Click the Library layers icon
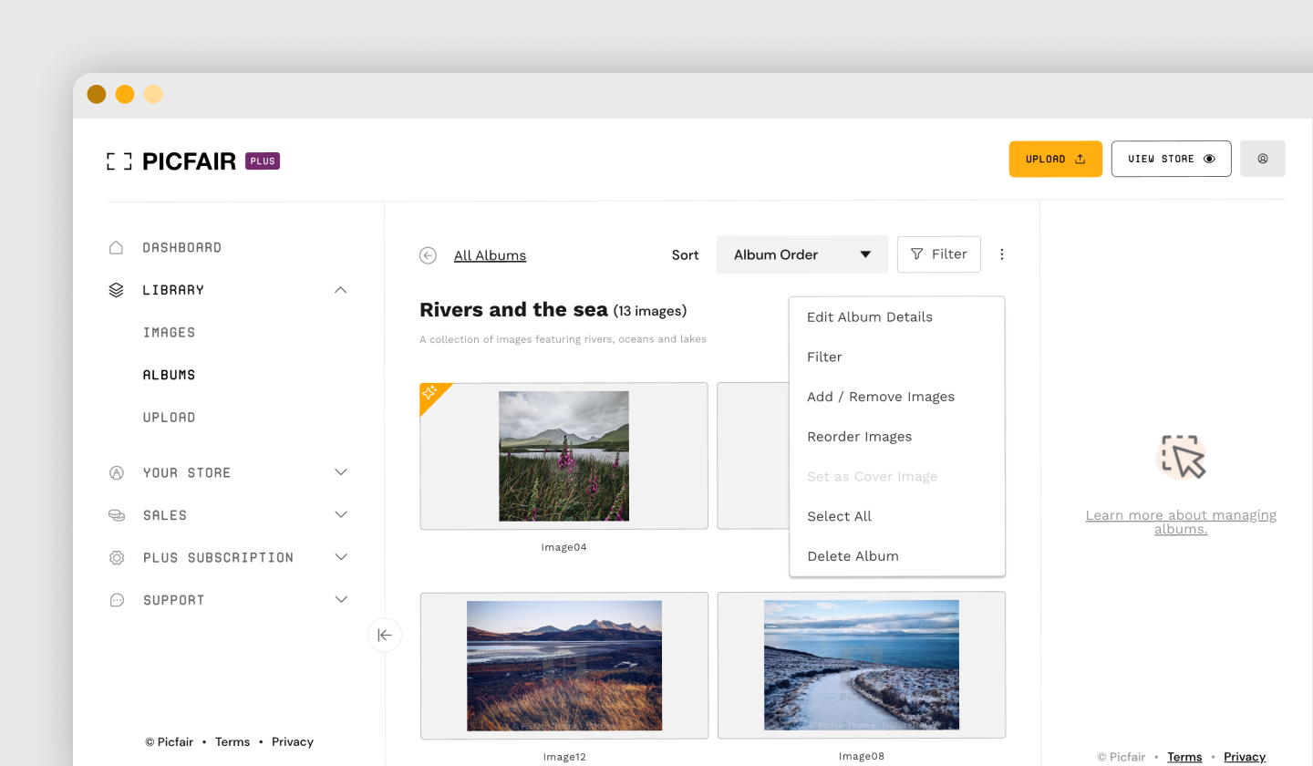The height and width of the screenshot is (766, 1313). pyautogui.click(x=116, y=290)
